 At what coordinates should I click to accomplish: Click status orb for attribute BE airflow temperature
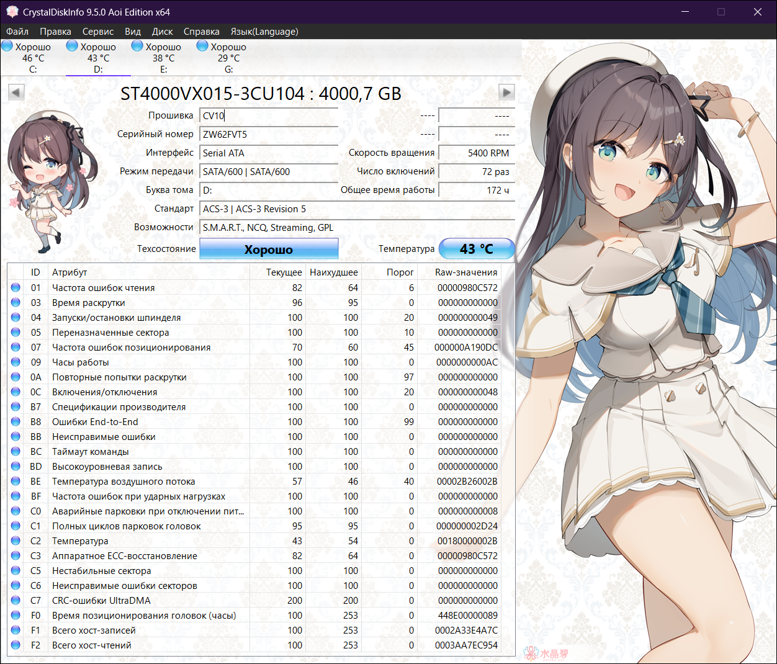click(16, 481)
